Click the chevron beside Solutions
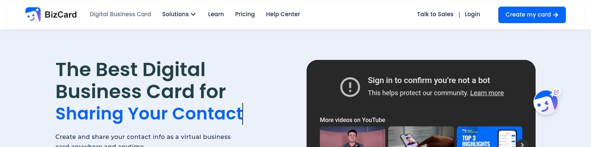 coord(193,14)
